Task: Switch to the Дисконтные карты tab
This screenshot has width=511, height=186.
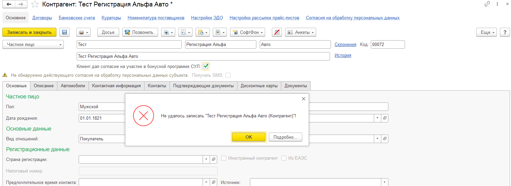Action: click(x=259, y=86)
